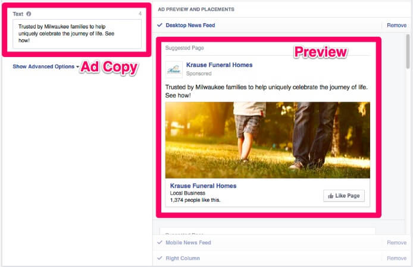Click the Local Business text
This screenshot has width=413, height=267.
[187, 193]
